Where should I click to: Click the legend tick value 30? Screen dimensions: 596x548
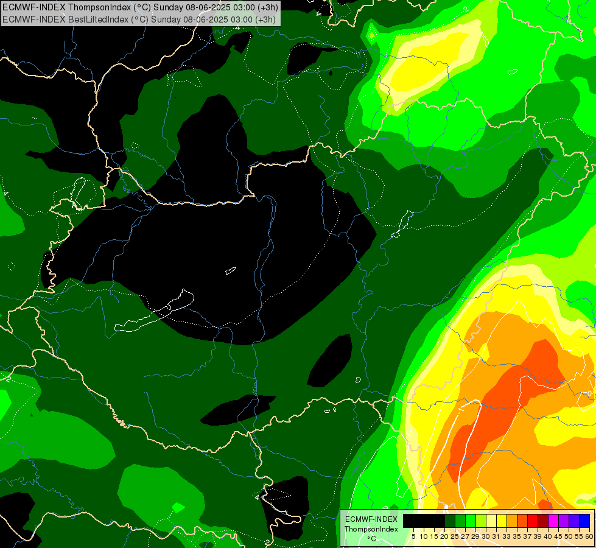tap(486, 536)
